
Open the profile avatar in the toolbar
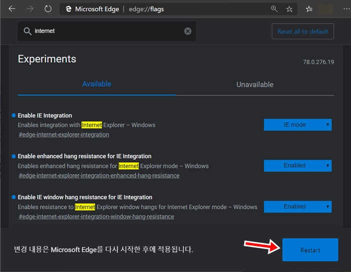[x=326, y=9]
